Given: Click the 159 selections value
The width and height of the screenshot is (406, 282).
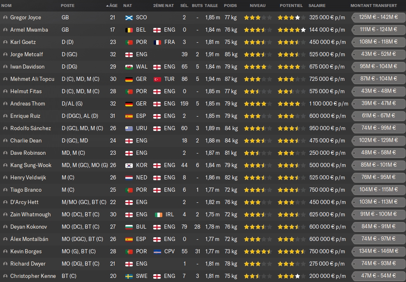Looking at the screenshot, I should tap(185, 104).
